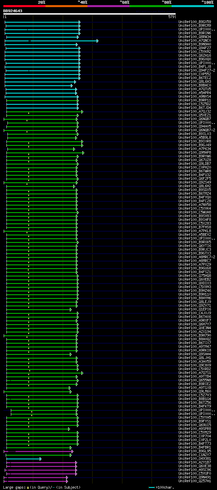Screen dimensions: 217x490
Task: Click the UniRef100_B4FLJ8 entry
Action: [x=195, y=67]
